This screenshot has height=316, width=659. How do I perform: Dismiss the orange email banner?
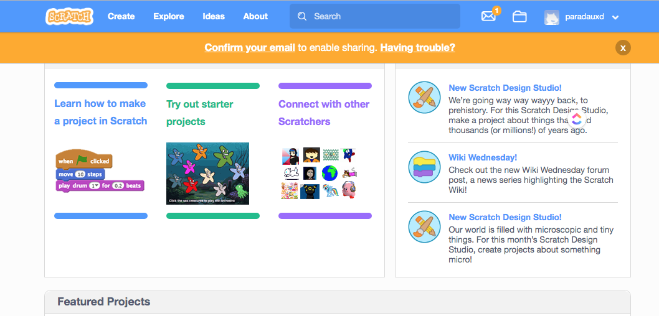tap(623, 48)
